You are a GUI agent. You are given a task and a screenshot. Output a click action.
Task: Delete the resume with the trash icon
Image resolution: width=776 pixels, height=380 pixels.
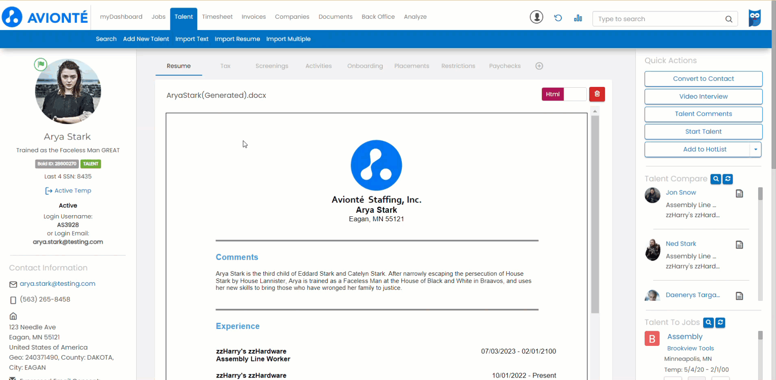[x=597, y=94]
